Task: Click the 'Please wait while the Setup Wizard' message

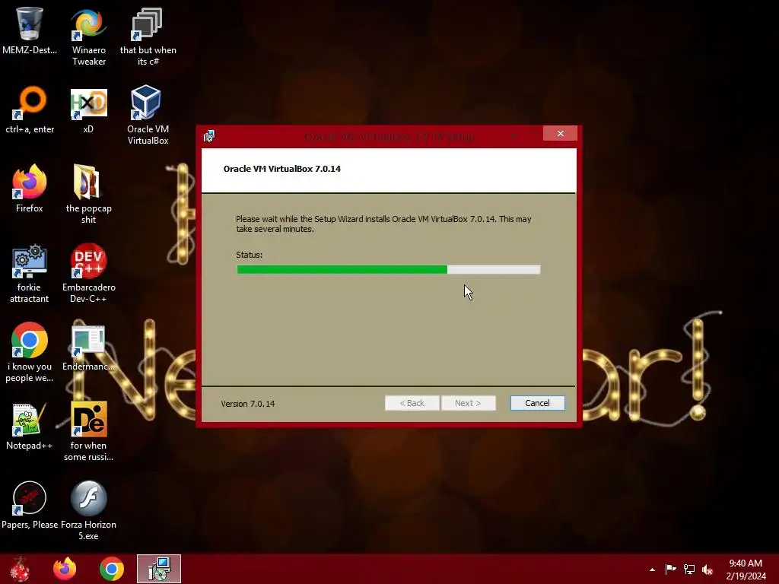Action: 383,224
